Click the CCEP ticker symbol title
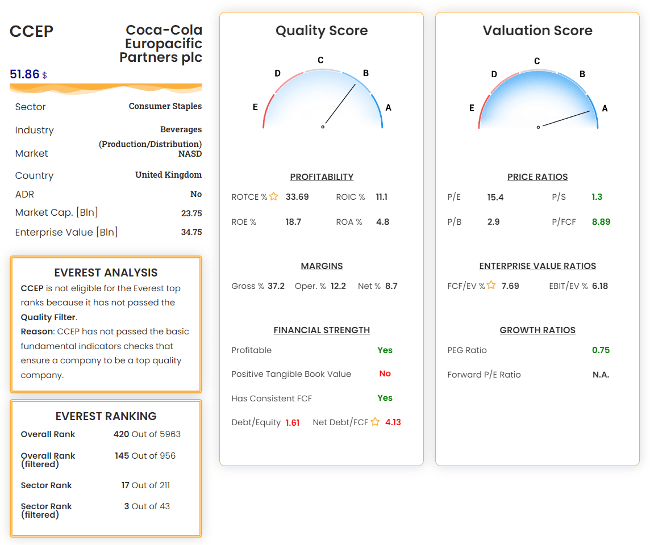This screenshot has height=545, width=650. pos(31,31)
